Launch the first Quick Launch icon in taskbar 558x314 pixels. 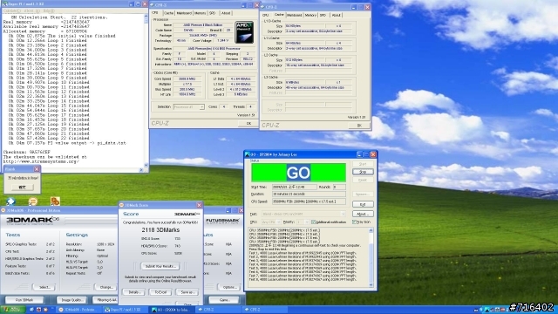(x=32, y=310)
